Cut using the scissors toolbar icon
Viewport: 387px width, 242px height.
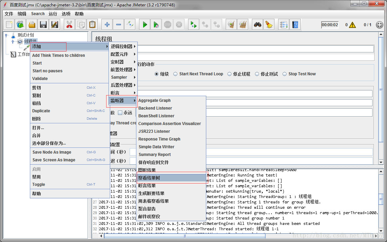[x=69, y=25]
